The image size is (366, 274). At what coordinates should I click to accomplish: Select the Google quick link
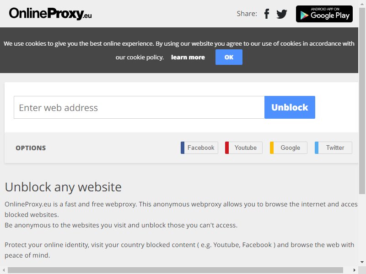point(289,148)
